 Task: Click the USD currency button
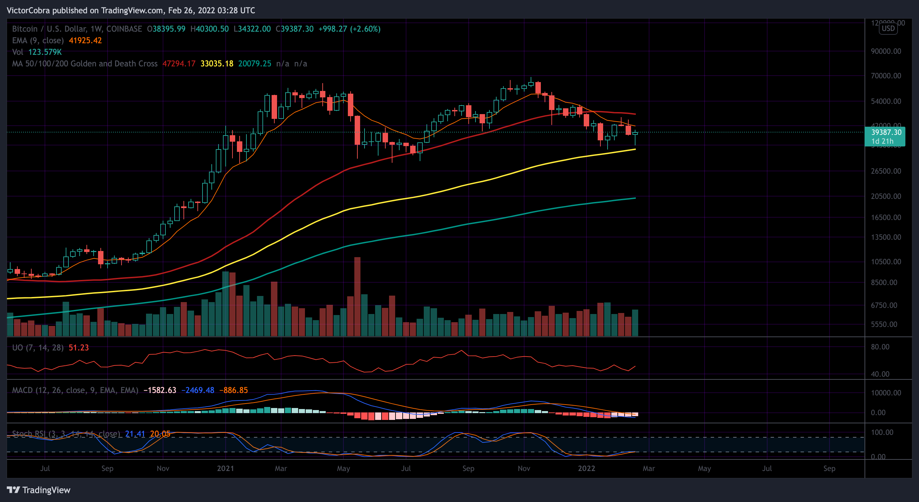888,29
